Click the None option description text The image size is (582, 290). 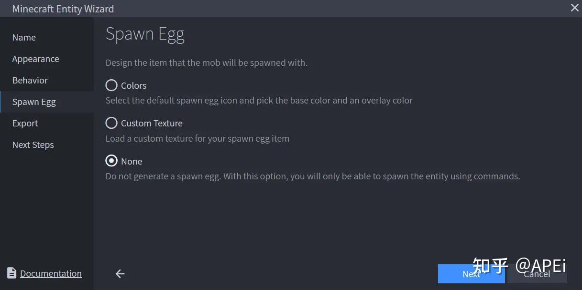pos(312,176)
